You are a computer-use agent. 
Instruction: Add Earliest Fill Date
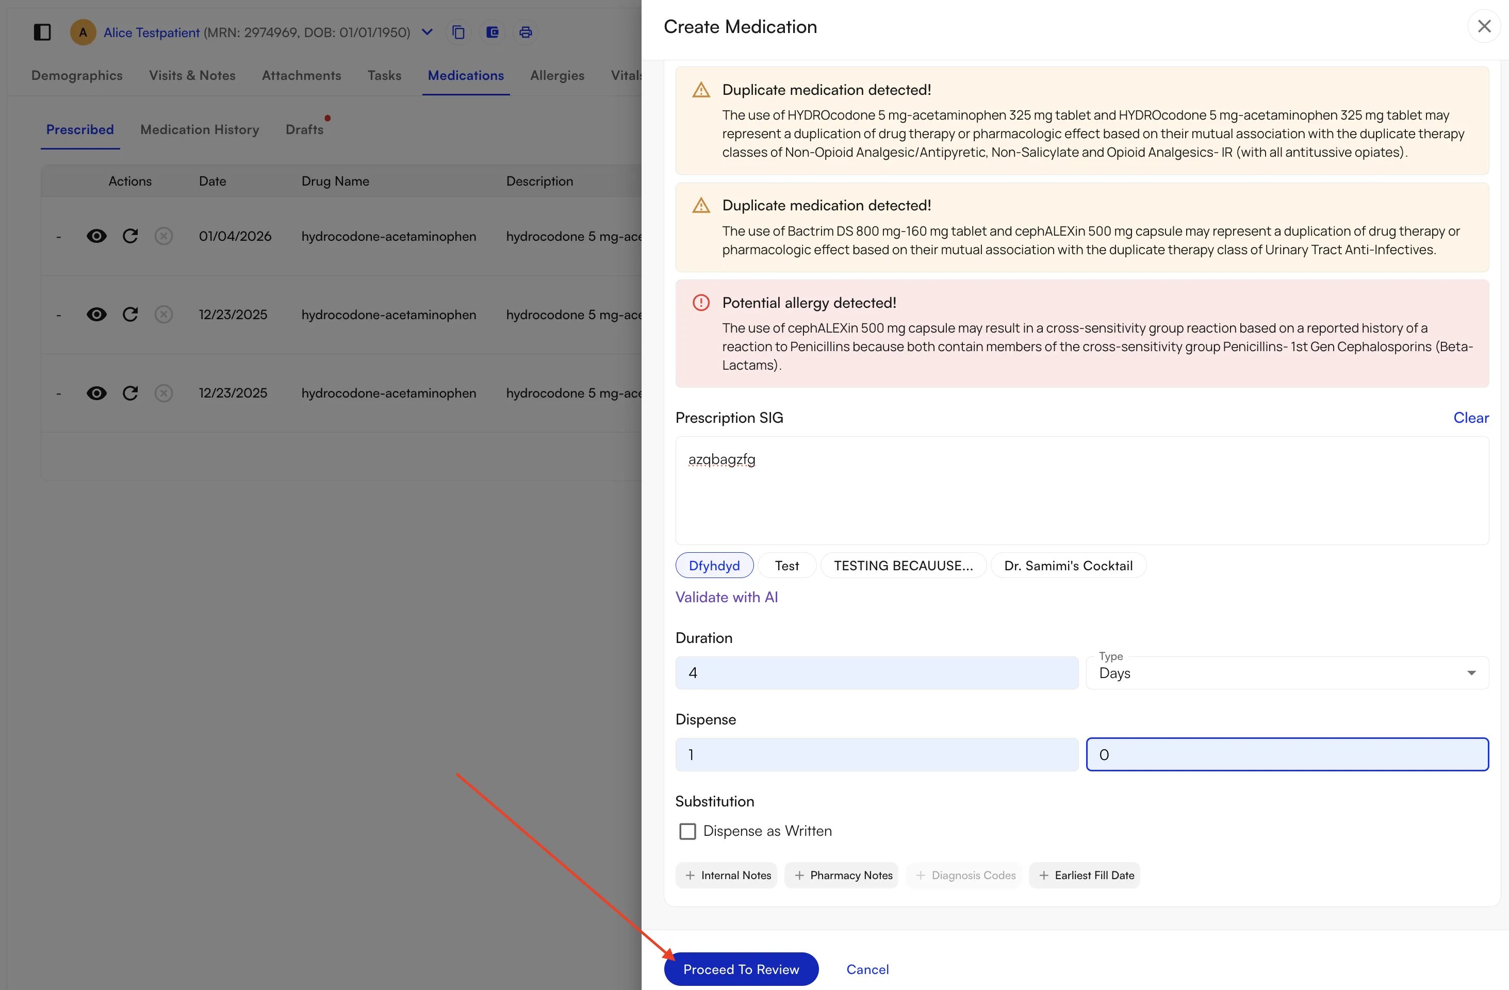click(1085, 876)
